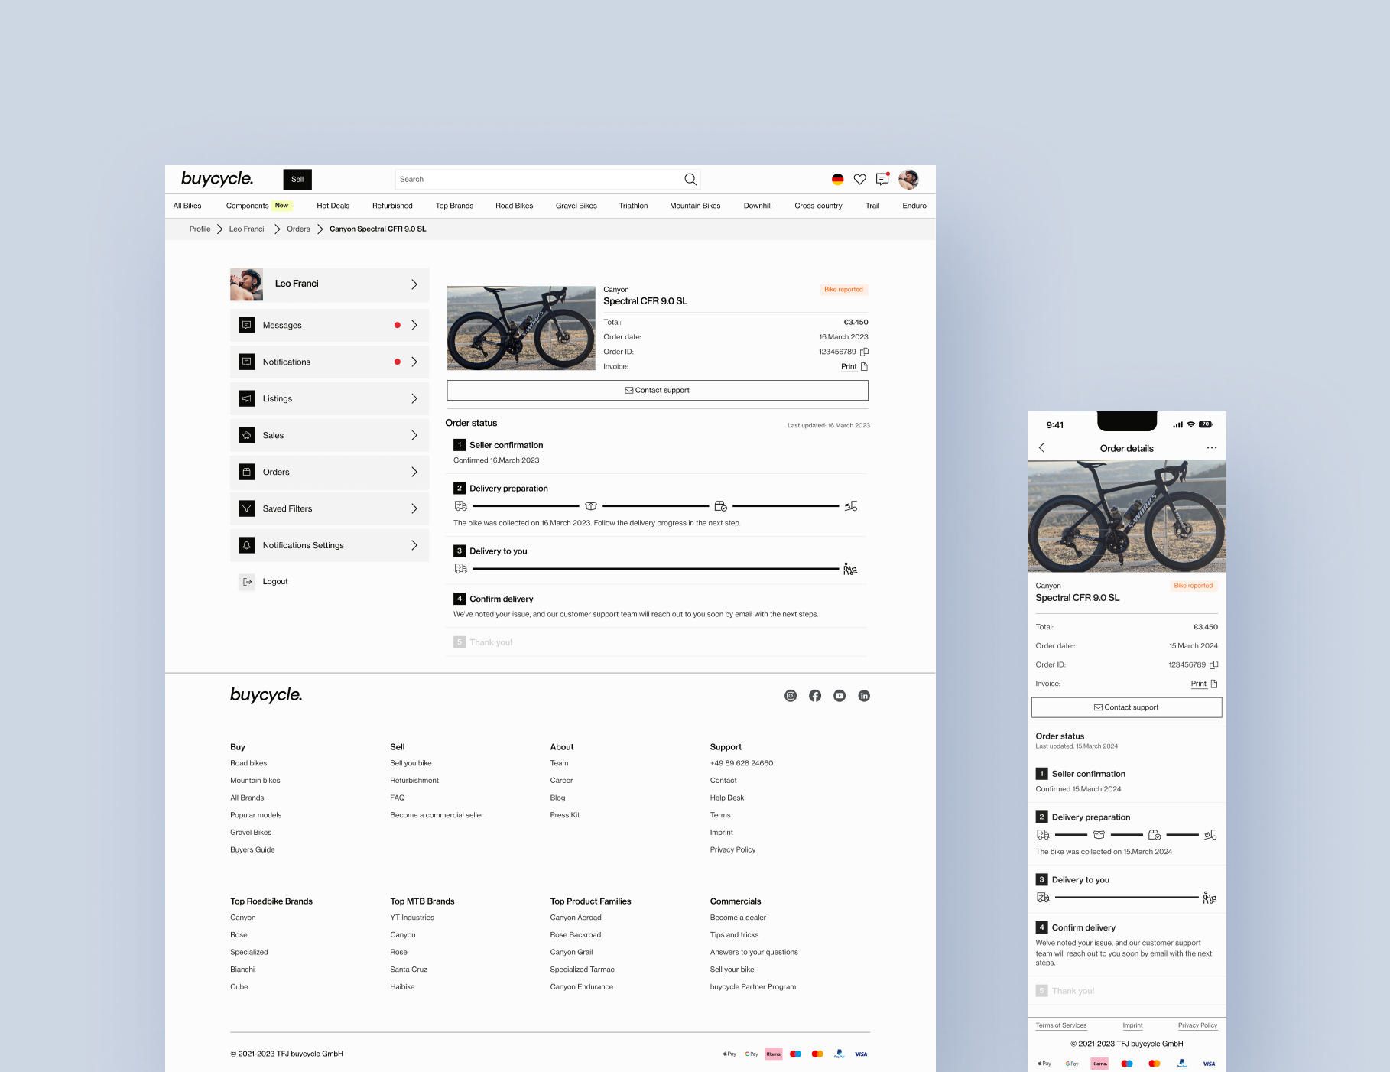Tap the back arrow in mobile Order details
1390x1072 pixels.
click(x=1041, y=448)
